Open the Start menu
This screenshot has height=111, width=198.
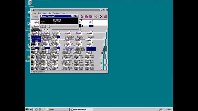coord(29,109)
